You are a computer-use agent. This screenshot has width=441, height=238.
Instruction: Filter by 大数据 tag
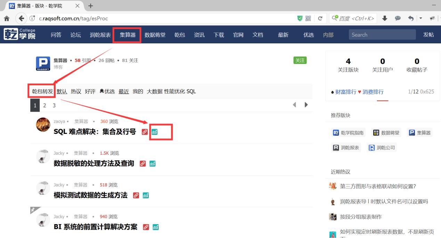coord(155,91)
